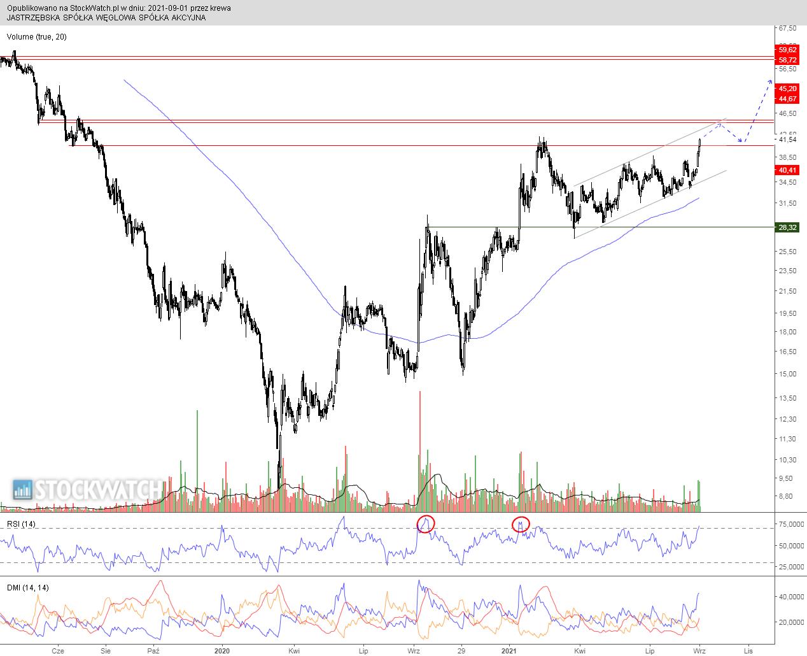Click the 21,50 price axis value
807x656 pixels.
(x=787, y=291)
